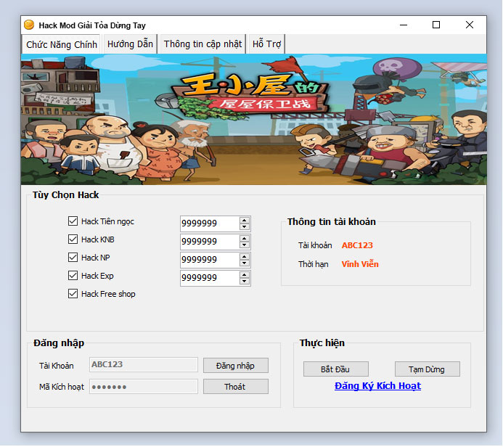Decrease the Hack NP value with down arrow

(x=245, y=263)
